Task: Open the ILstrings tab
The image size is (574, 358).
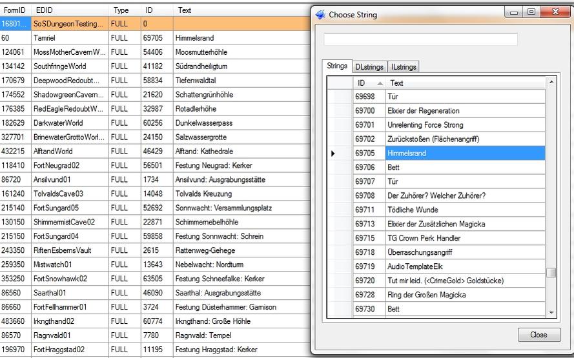Action: (x=404, y=66)
